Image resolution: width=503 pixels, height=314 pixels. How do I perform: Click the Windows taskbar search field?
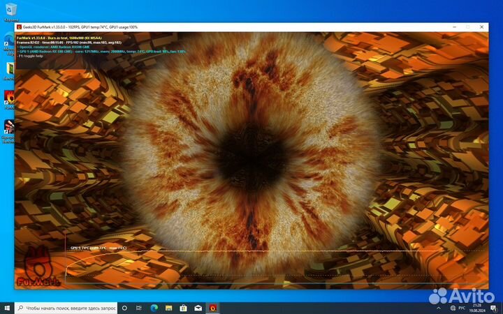point(66,308)
